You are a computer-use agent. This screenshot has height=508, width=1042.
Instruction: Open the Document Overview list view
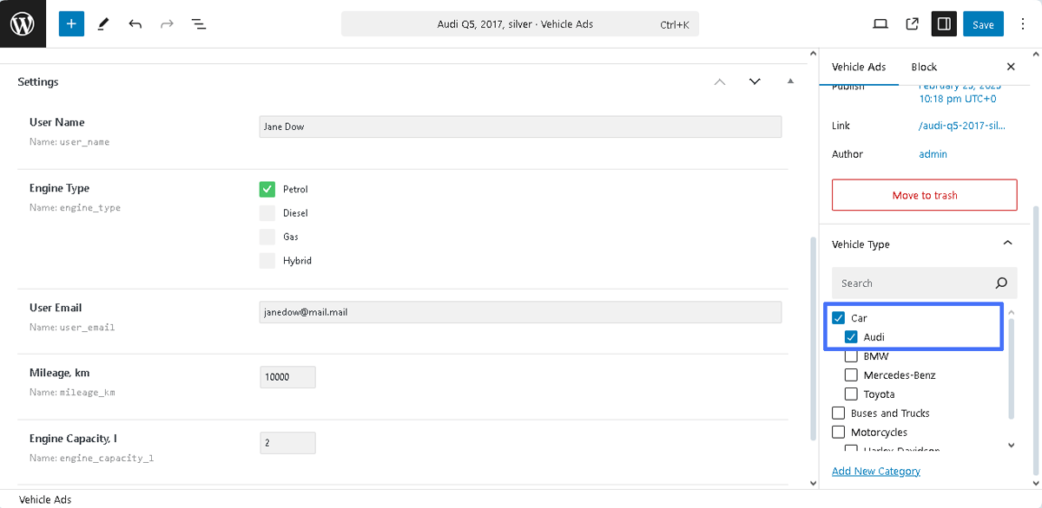[198, 23]
